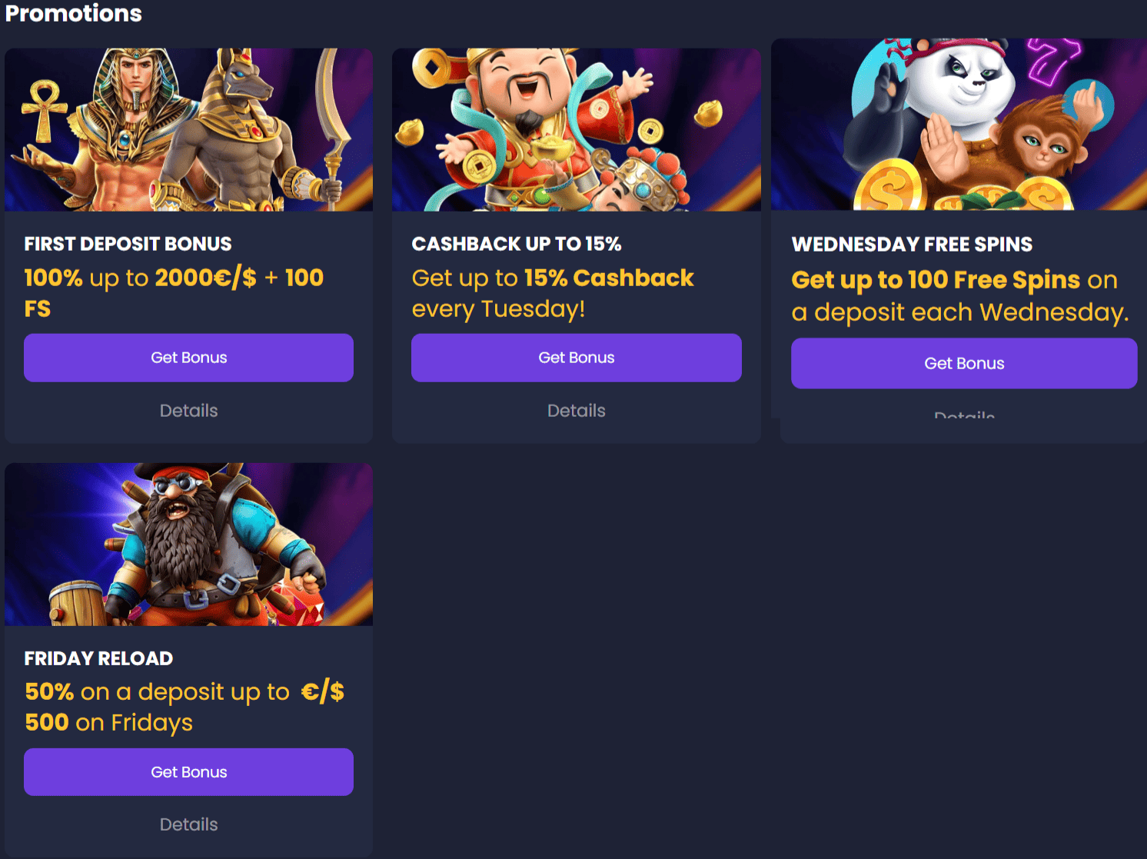Open Details for First Deposit Bonus

point(188,411)
